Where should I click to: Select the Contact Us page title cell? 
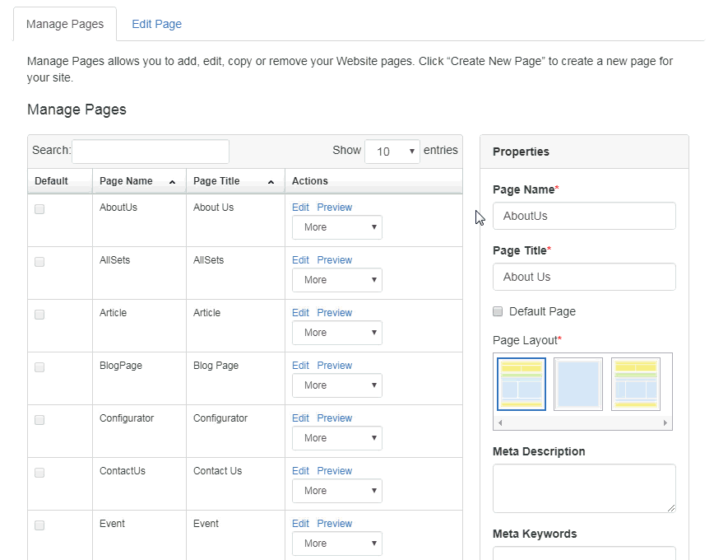click(x=235, y=484)
